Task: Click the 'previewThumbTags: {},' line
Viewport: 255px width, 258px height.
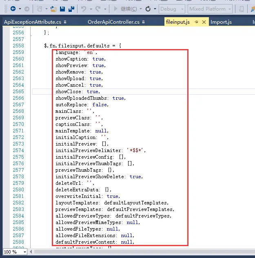Action: (85, 170)
